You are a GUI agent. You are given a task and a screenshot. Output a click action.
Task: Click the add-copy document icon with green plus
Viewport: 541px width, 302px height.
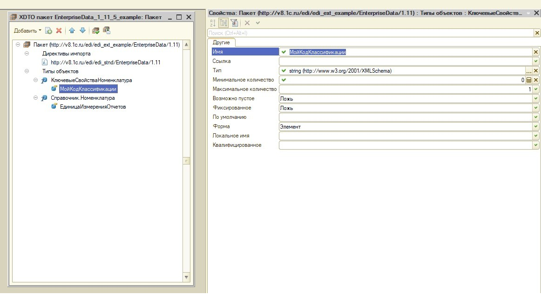(x=48, y=31)
